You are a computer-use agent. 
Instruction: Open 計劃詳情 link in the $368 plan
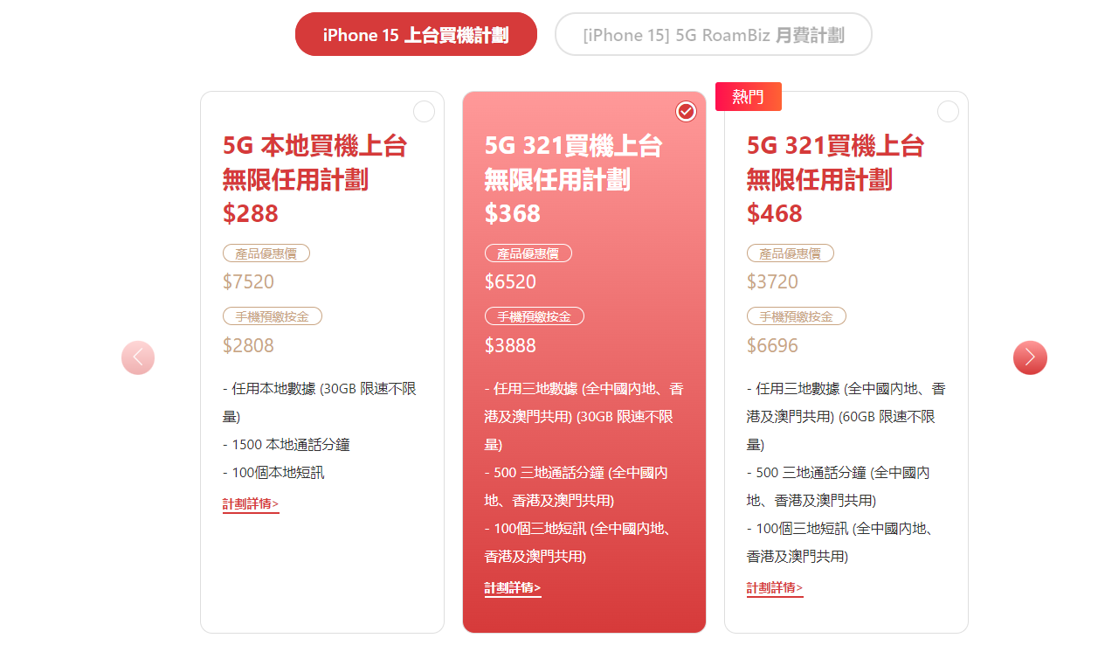pos(513,588)
